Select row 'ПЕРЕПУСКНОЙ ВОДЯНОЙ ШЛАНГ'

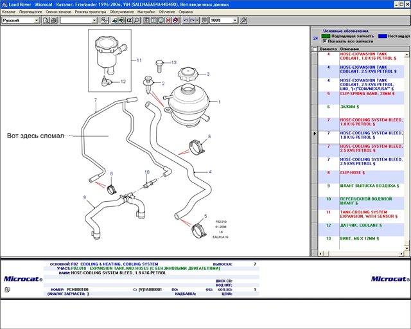coord(361,203)
